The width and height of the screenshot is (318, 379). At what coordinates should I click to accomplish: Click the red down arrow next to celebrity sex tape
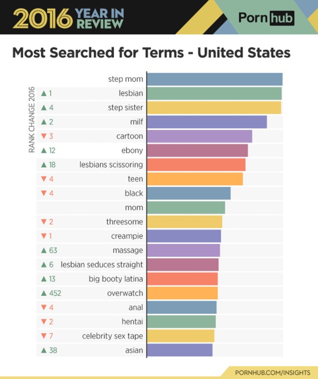point(44,336)
